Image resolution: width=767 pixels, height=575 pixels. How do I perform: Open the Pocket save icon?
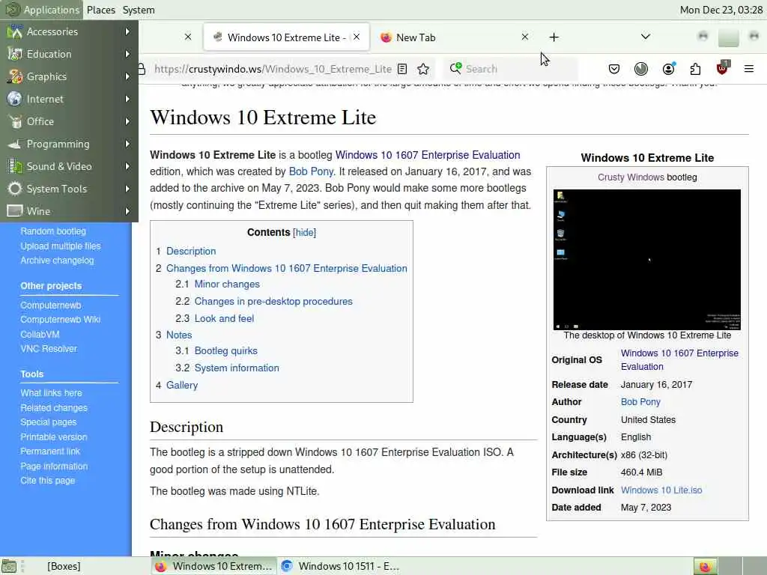[614, 69]
